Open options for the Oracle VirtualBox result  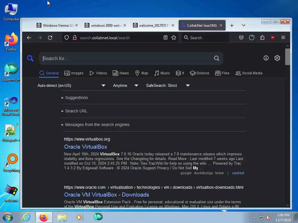tap(228, 173)
